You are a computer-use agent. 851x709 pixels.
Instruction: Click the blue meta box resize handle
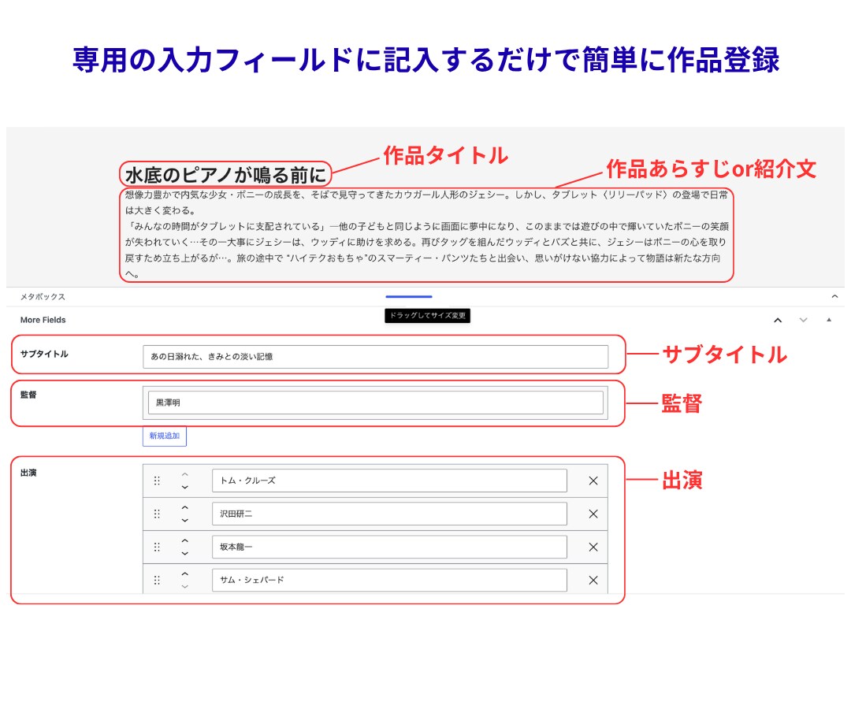coord(409,297)
